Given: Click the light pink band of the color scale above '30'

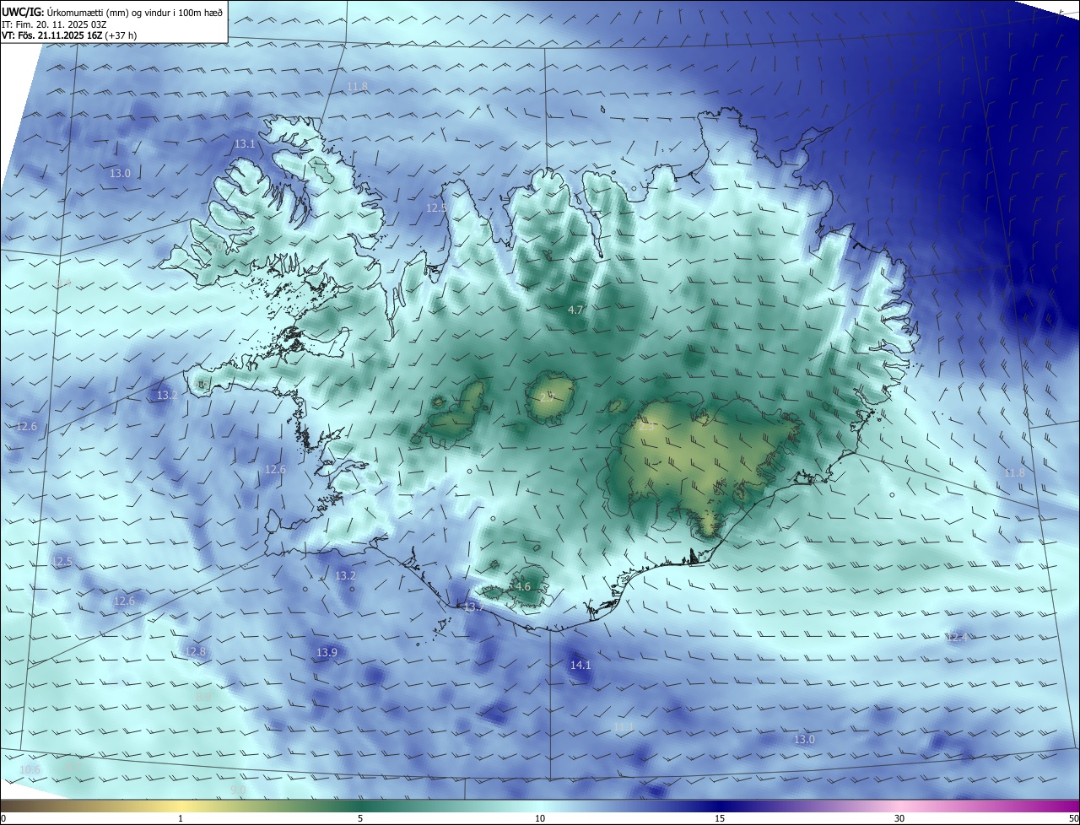Looking at the screenshot, I should 899,806.
